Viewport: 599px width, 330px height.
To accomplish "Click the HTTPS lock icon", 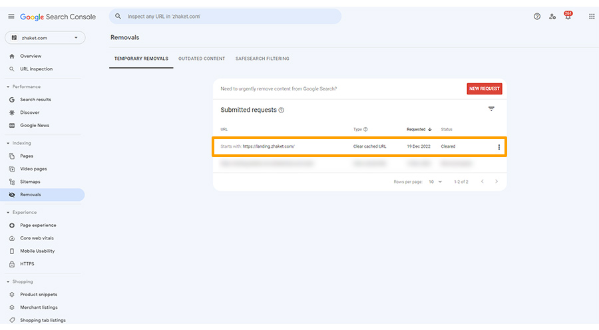I will point(12,264).
